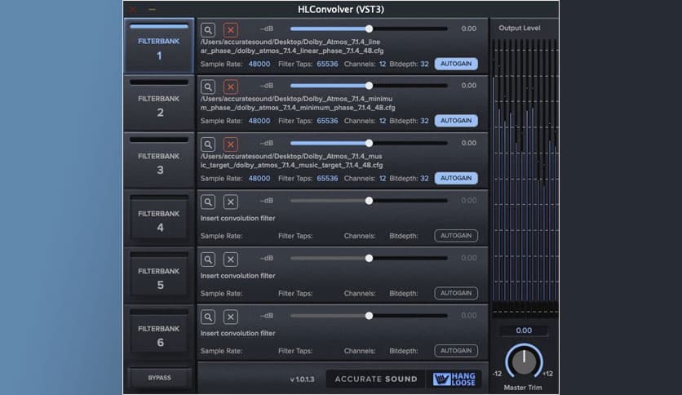682x395 pixels.
Task: Click the Filterbank 3 gain slider handle
Action: [369, 143]
